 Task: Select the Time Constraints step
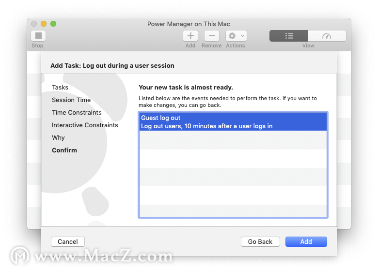77,112
